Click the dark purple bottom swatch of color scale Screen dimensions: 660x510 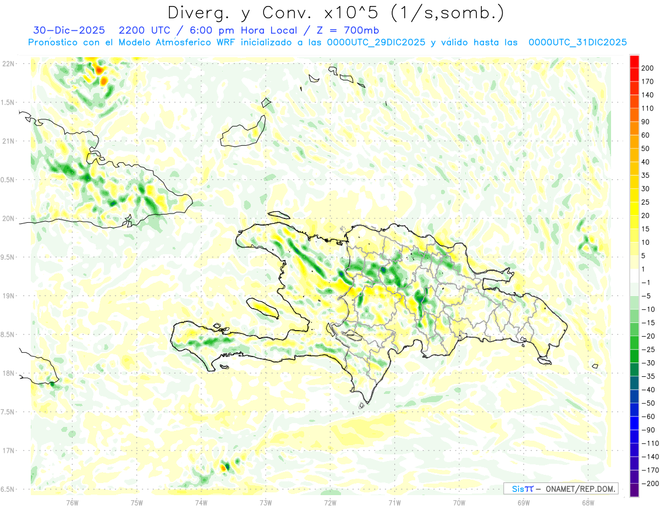[x=634, y=490]
